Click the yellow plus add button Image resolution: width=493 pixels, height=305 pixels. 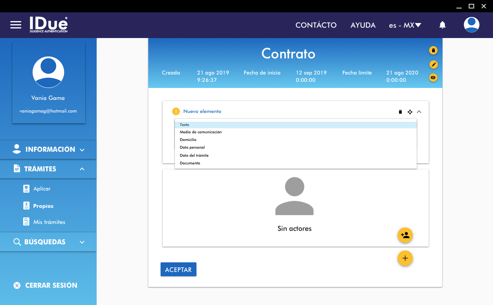pos(405,258)
